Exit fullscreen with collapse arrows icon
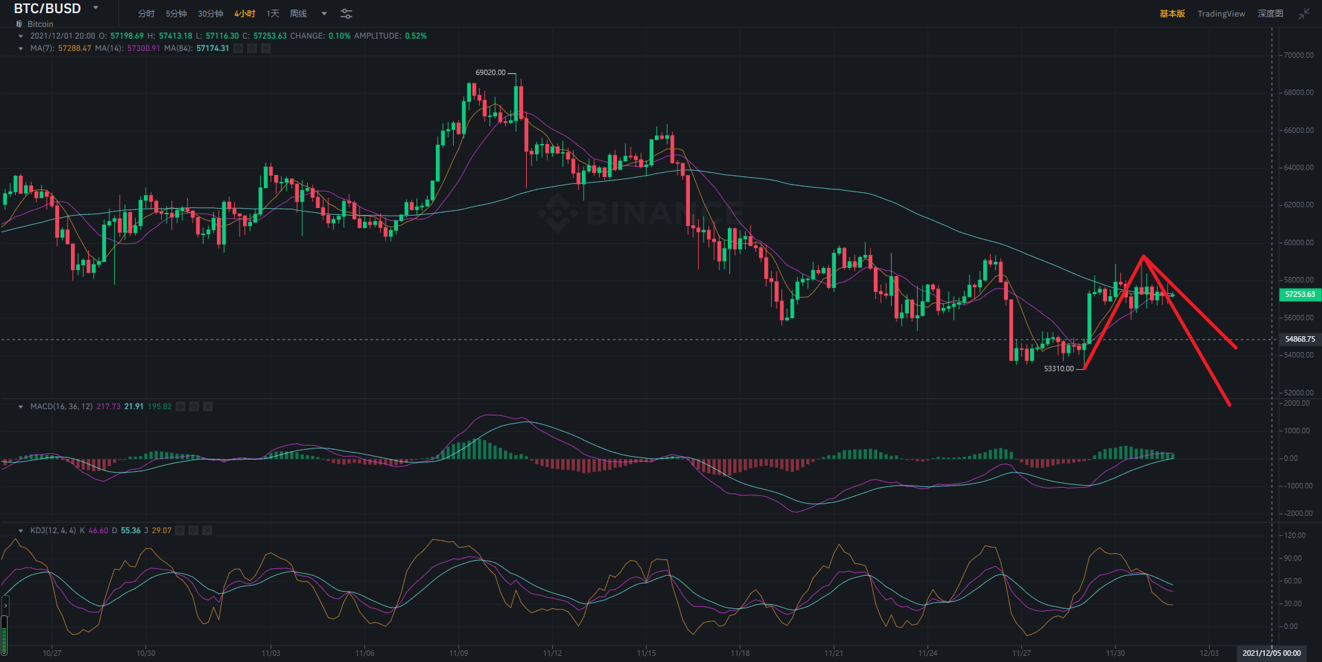The height and width of the screenshot is (662, 1322). (1303, 14)
